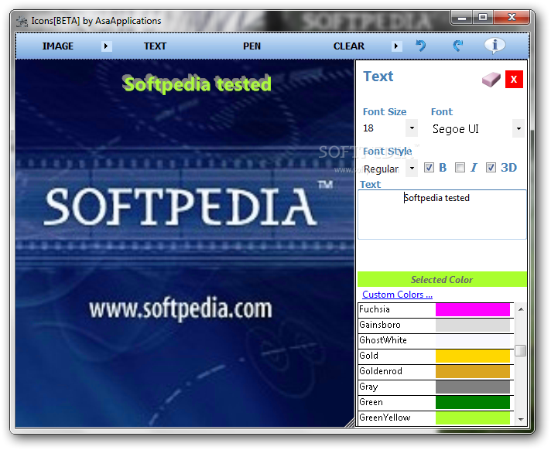Image resolution: width=551 pixels, height=450 pixels.
Task: Click the undo arrow icon
Action: pyautogui.click(x=421, y=46)
